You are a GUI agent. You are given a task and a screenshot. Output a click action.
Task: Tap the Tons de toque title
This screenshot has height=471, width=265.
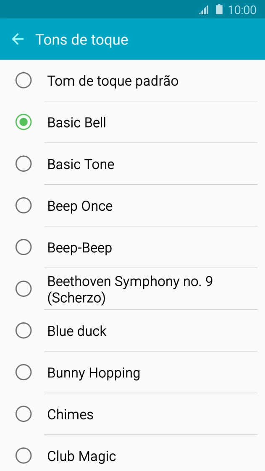pos(82,39)
